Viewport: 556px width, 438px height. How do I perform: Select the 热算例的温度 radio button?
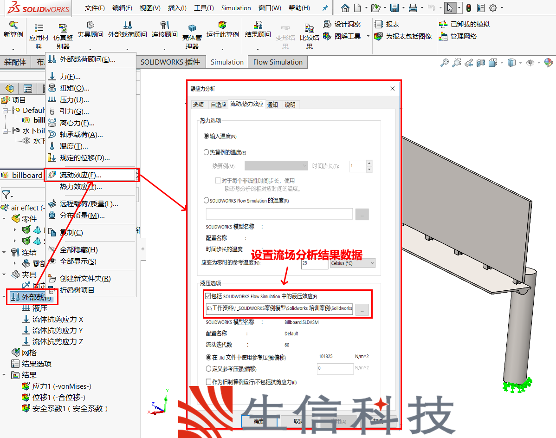tap(206, 152)
